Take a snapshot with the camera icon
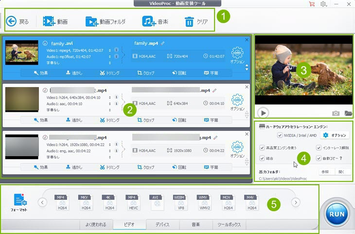This screenshot has height=234, width=355. pyautogui.click(x=336, y=113)
